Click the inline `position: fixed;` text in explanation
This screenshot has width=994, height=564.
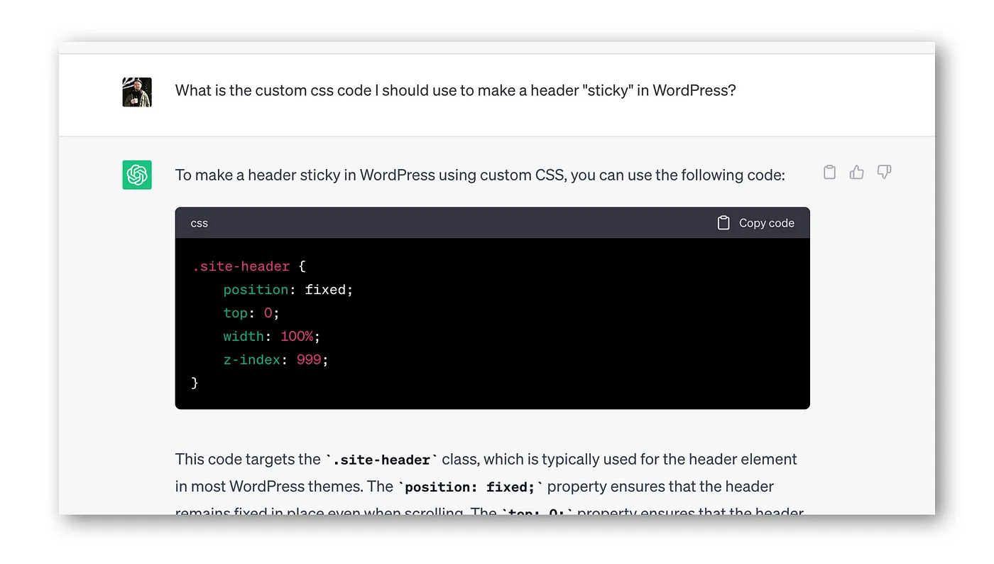point(470,487)
